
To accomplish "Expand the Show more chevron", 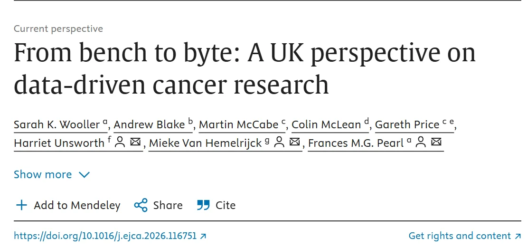I will pyautogui.click(x=84, y=175).
